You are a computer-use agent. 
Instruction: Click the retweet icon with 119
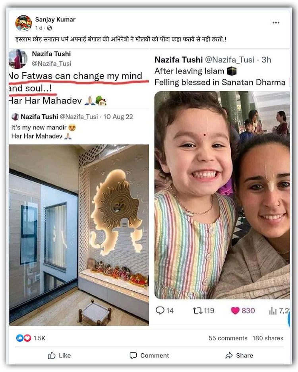click(x=197, y=310)
